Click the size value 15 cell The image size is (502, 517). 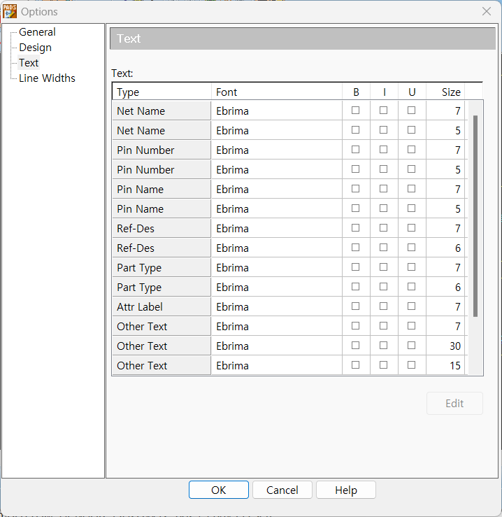click(445, 365)
